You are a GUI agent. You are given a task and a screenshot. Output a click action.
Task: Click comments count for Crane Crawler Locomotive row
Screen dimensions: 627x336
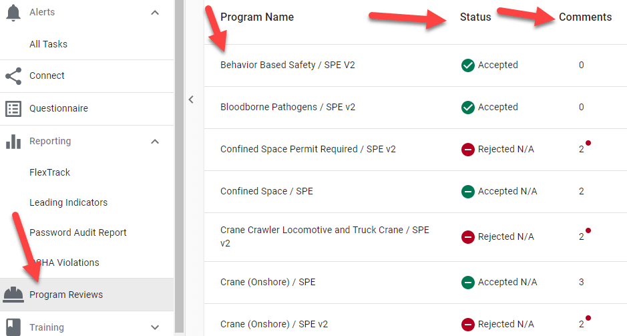(x=582, y=236)
